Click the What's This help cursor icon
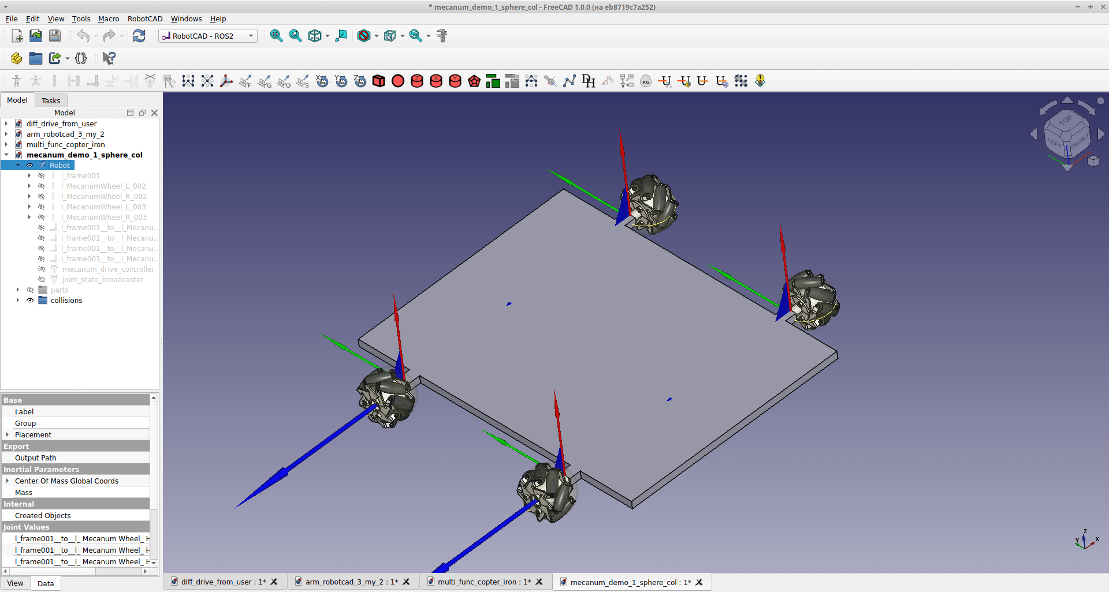This screenshot has width=1109, height=592. 109,58
